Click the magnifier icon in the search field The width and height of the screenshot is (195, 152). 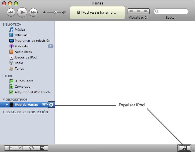tap(157, 11)
